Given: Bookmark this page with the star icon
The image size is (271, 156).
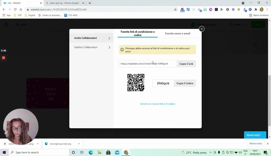Looking at the screenshot, I should point(175,10).
